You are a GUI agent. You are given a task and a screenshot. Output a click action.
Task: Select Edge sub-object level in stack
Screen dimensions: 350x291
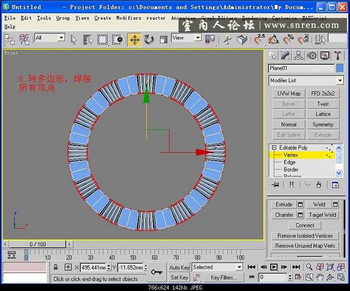(x=290, y=162)
